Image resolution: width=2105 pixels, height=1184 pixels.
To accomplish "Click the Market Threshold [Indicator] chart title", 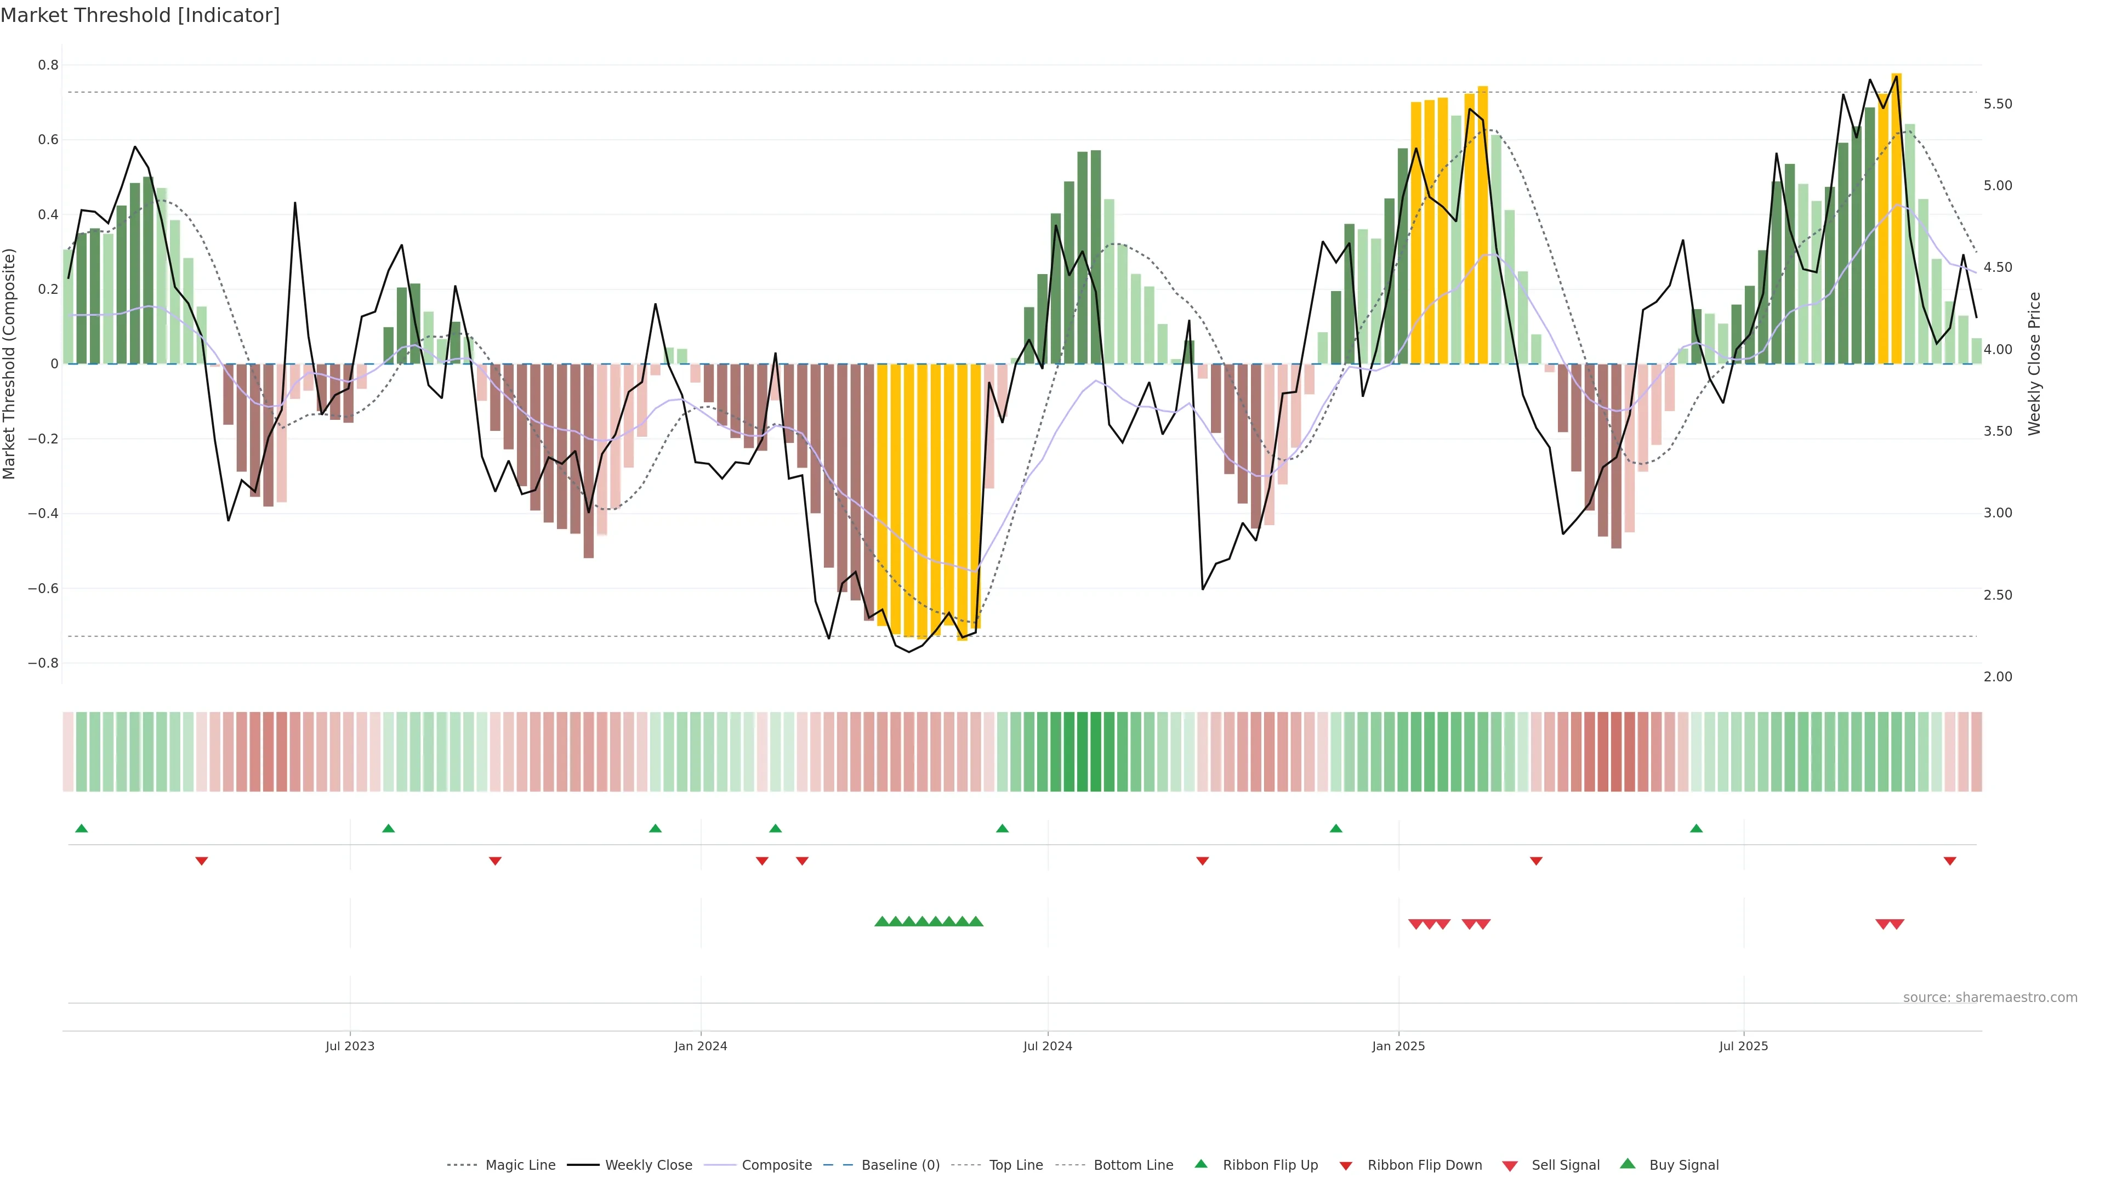I will (140, 15).
